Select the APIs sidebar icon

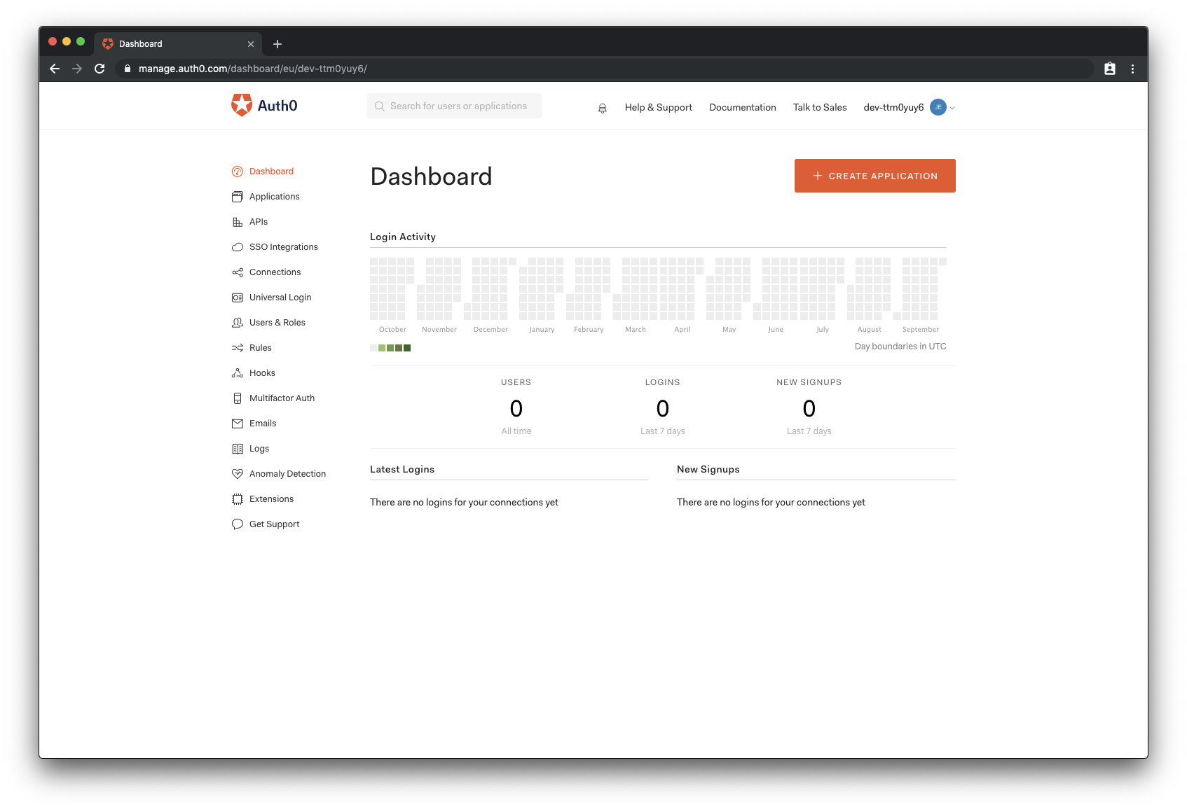tap(238, 221)
